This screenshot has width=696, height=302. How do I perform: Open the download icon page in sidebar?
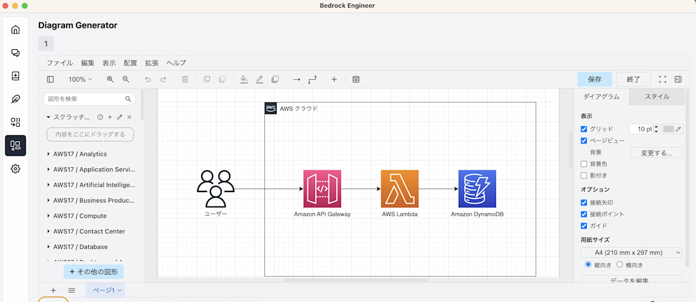[x=16, y=76]
